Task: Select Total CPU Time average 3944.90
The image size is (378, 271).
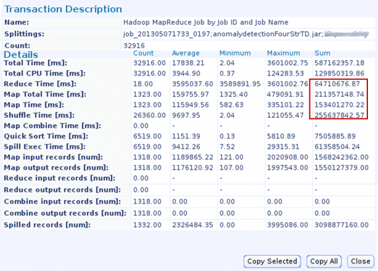Action: [186, 74]
